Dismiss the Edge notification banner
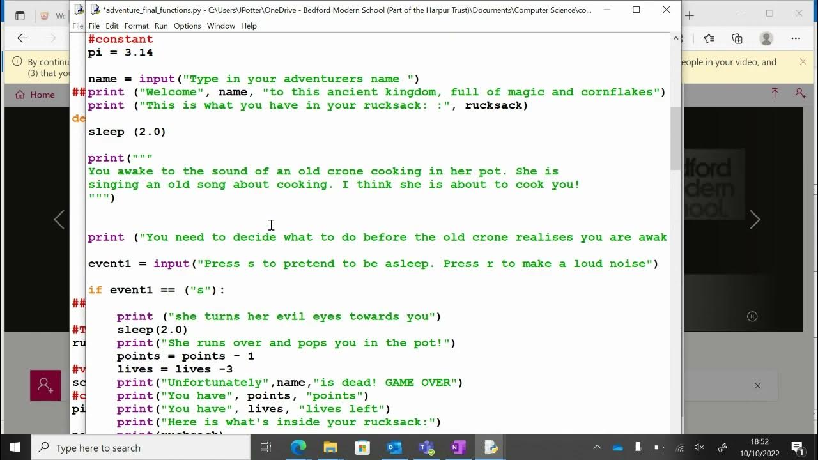 pyautogui.click(x=803, y=62)
